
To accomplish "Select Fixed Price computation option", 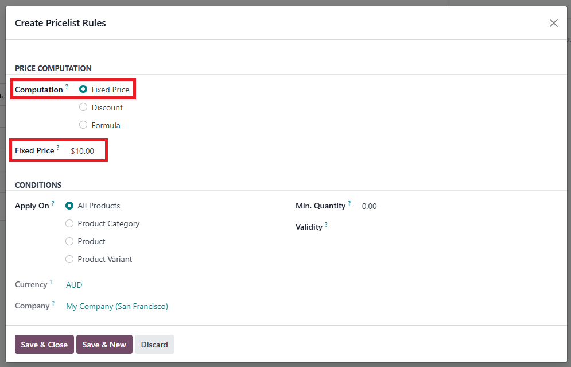I will tap(84, 90).
